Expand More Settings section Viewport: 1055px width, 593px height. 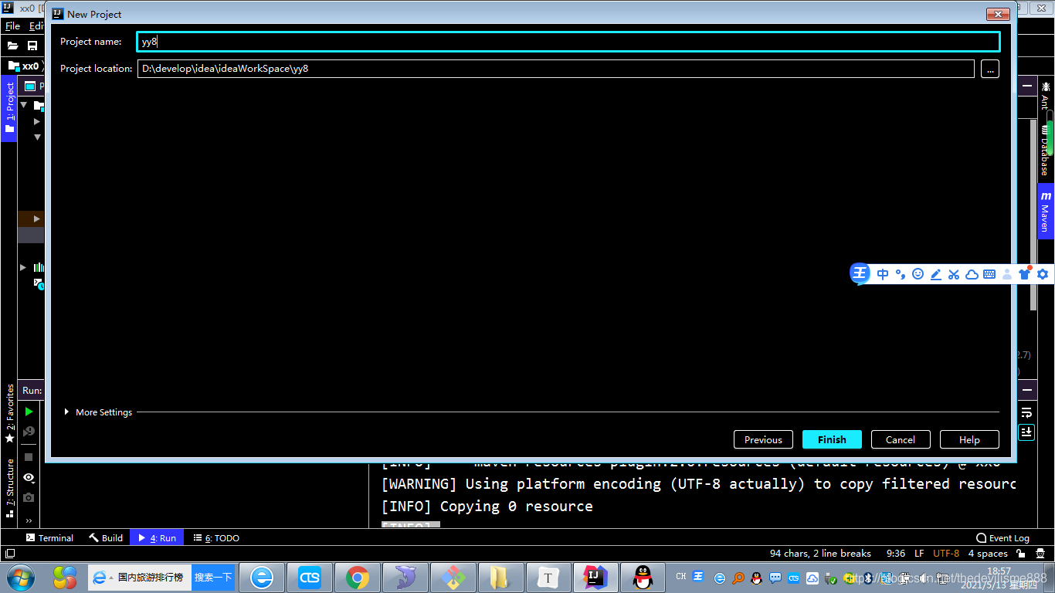[x=98, y=412]
